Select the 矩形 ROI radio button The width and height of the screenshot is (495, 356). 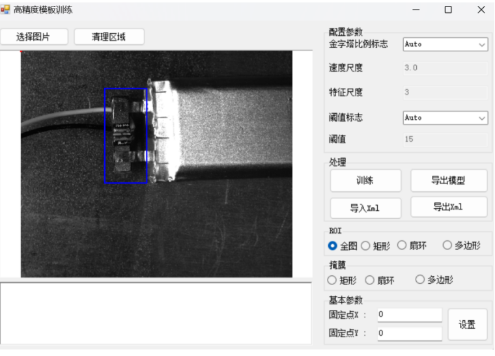365,245
